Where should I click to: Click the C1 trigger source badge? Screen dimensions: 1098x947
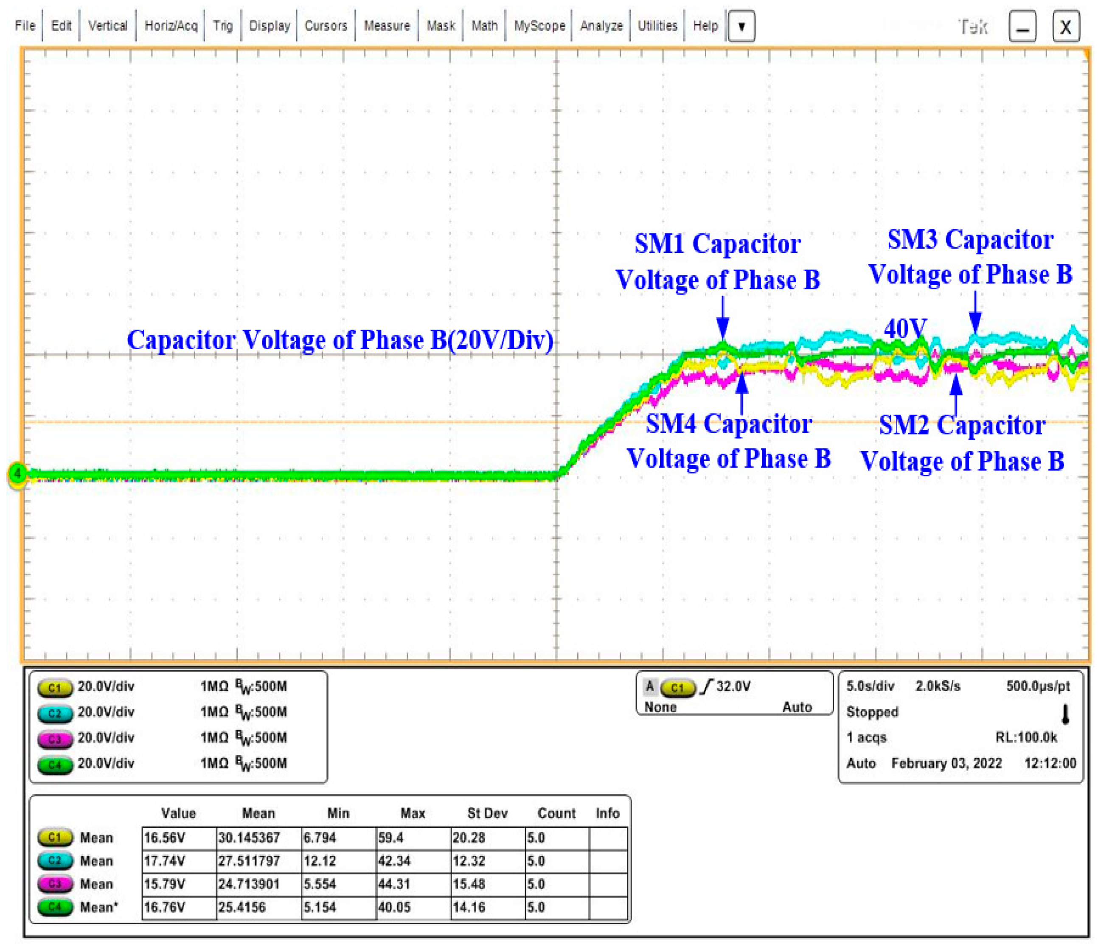click(x=678, y=687)
